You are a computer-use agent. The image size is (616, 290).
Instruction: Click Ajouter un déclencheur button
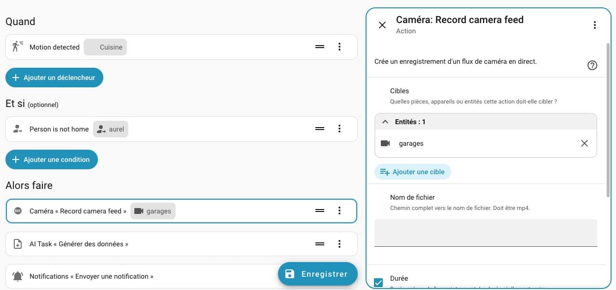(x=54, y=78)
